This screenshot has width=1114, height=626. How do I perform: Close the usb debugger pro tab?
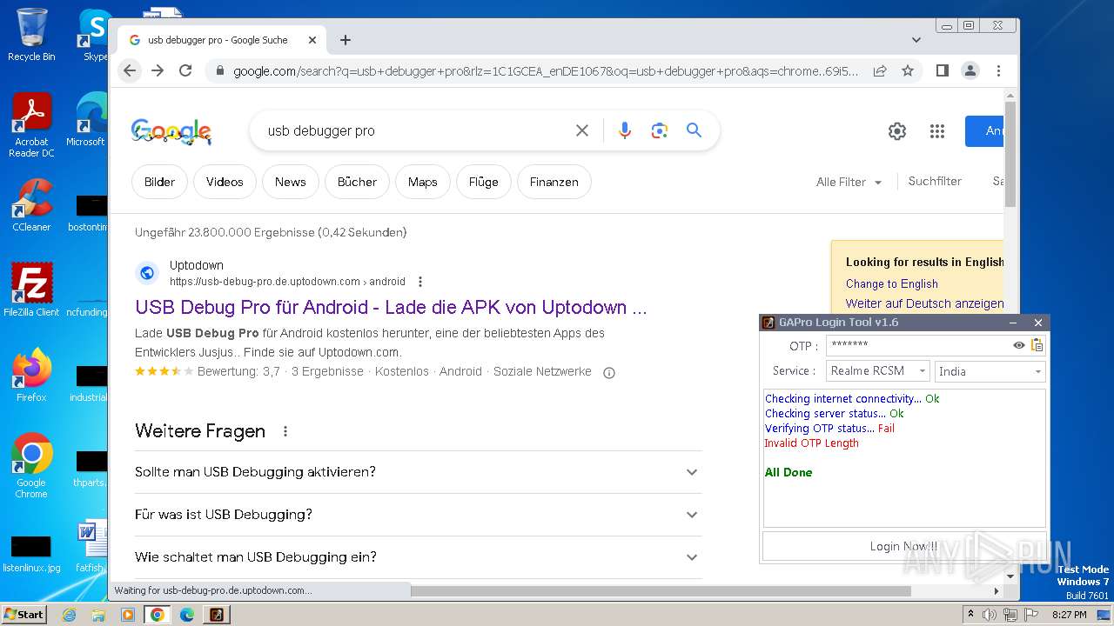click(x=312, y=40)
